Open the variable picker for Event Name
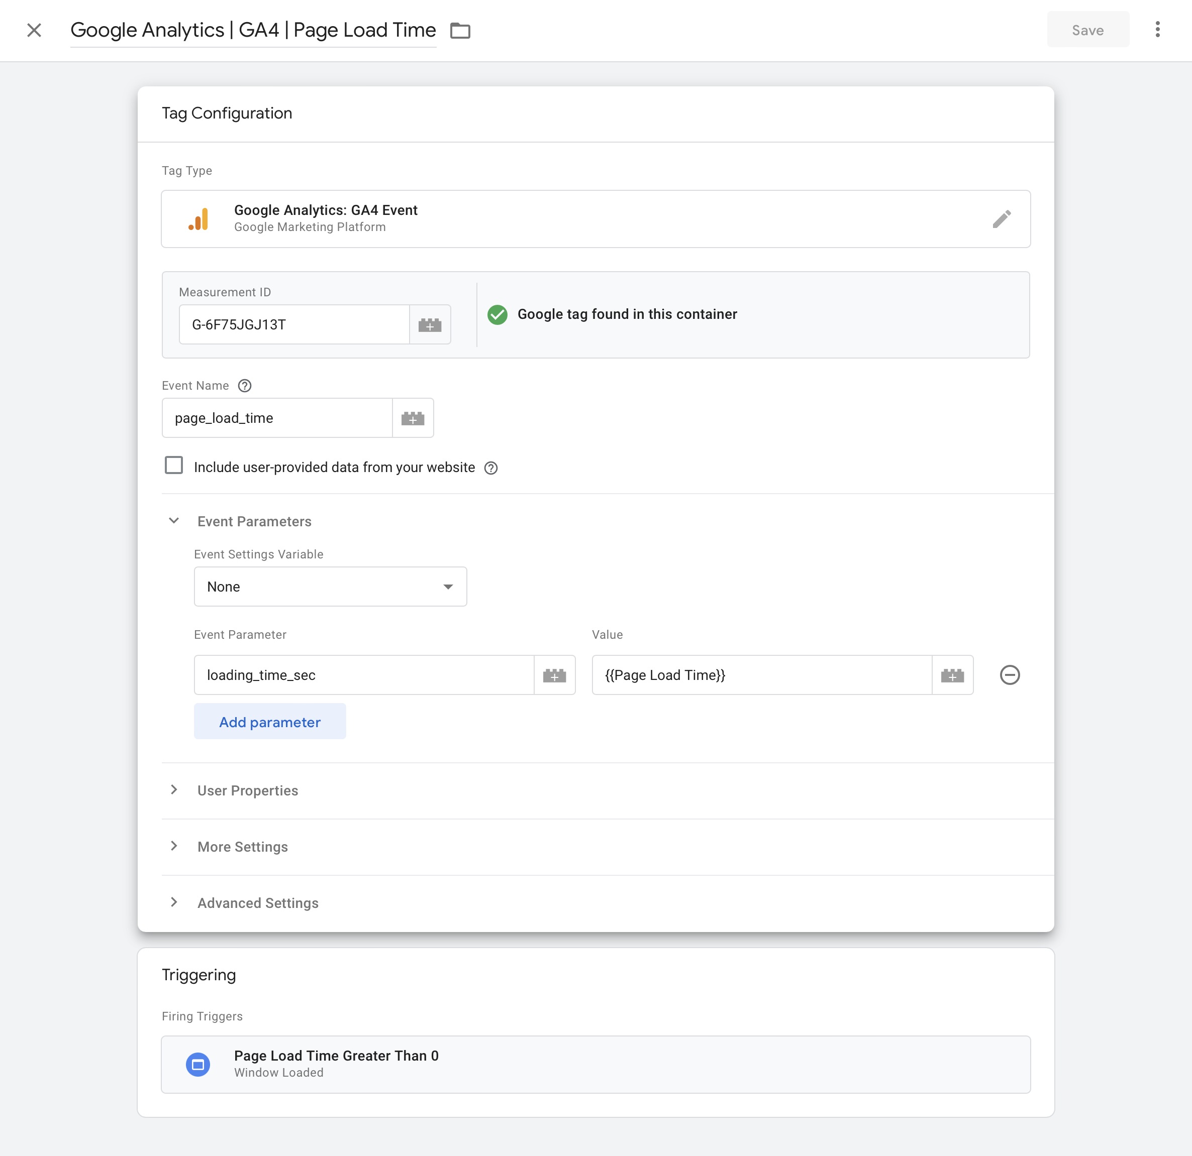Image resolution: width=1192 pixels, height=1156 pixels. coord(413,417)
